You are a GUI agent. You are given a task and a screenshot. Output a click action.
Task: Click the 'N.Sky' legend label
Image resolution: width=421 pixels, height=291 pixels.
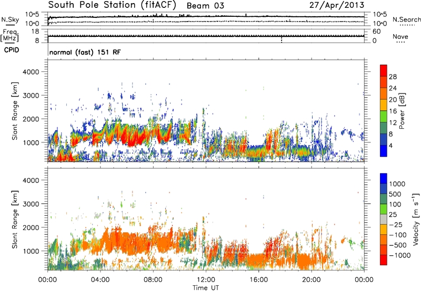pos(10,19)
